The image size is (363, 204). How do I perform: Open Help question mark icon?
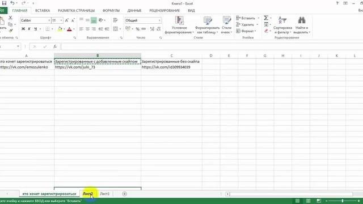click(337, 3)
